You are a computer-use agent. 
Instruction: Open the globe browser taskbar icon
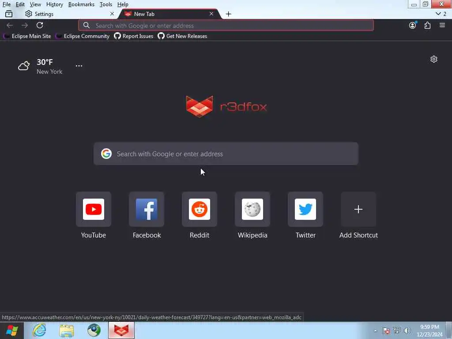point(94,330)
